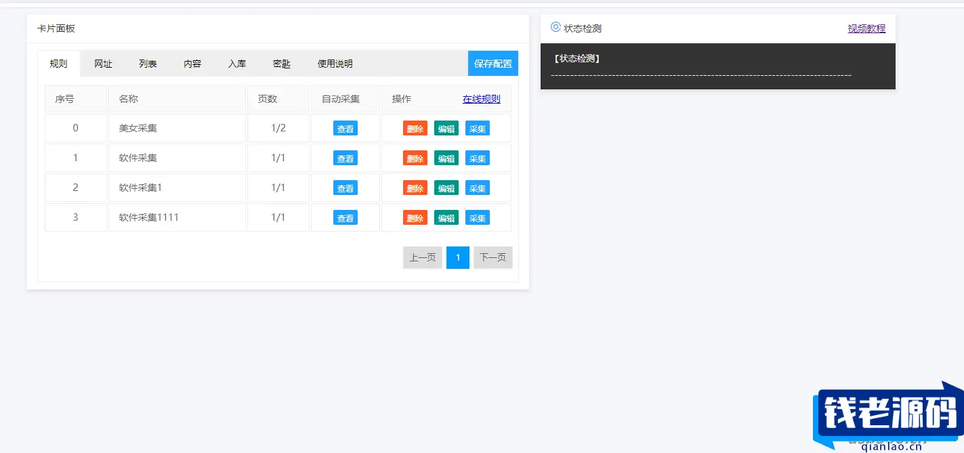Click the status detection circle icon

[556, 27]
